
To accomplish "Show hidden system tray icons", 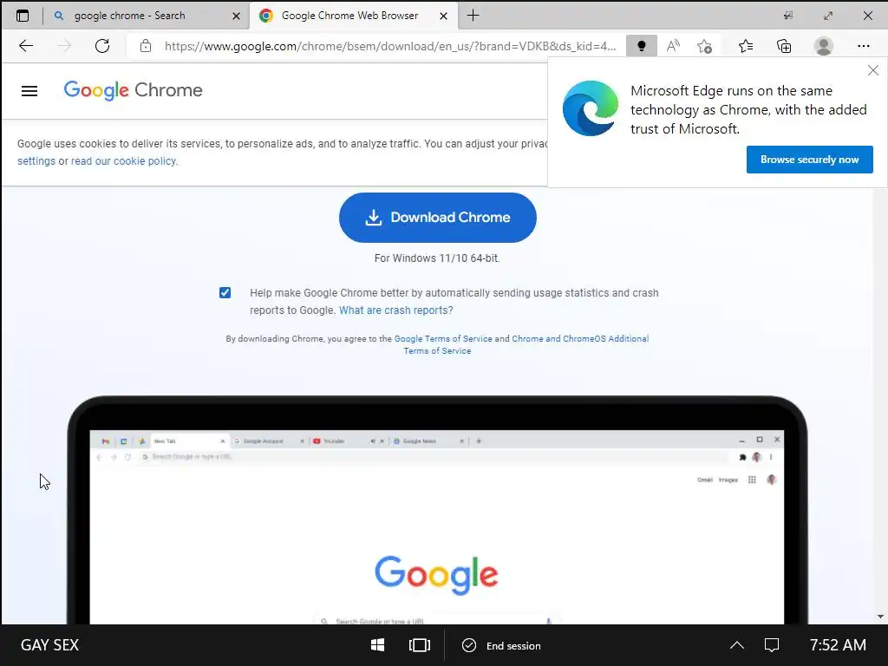I will click(x=737, y=645).
